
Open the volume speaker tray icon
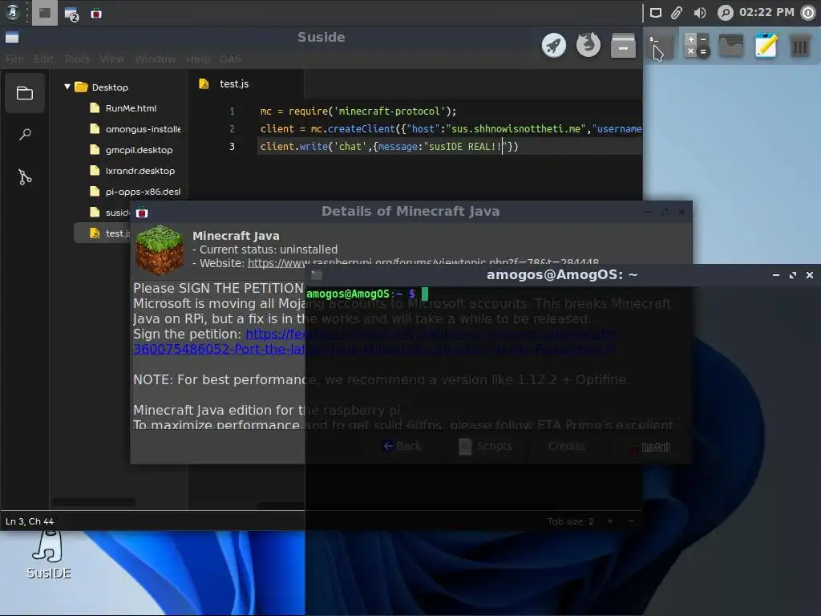point(700,13)
